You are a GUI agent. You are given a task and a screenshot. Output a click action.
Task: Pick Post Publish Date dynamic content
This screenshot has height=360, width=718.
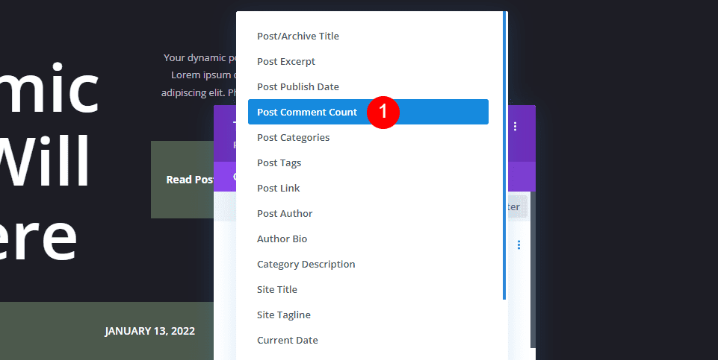[298, 86]
